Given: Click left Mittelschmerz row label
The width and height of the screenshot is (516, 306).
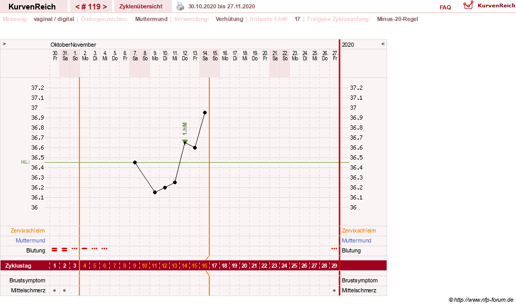Looking at the screenshot, I should 28,290.
